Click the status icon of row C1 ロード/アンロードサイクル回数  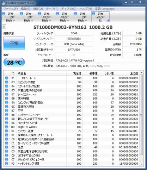pos(7,143)
